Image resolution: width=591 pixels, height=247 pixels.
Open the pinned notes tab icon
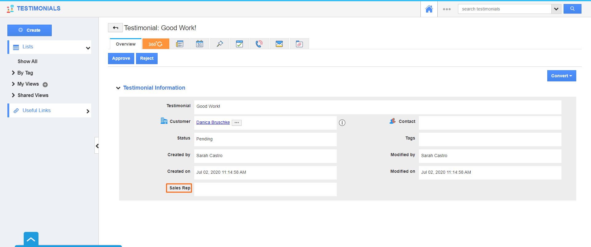tap(220, 44)
